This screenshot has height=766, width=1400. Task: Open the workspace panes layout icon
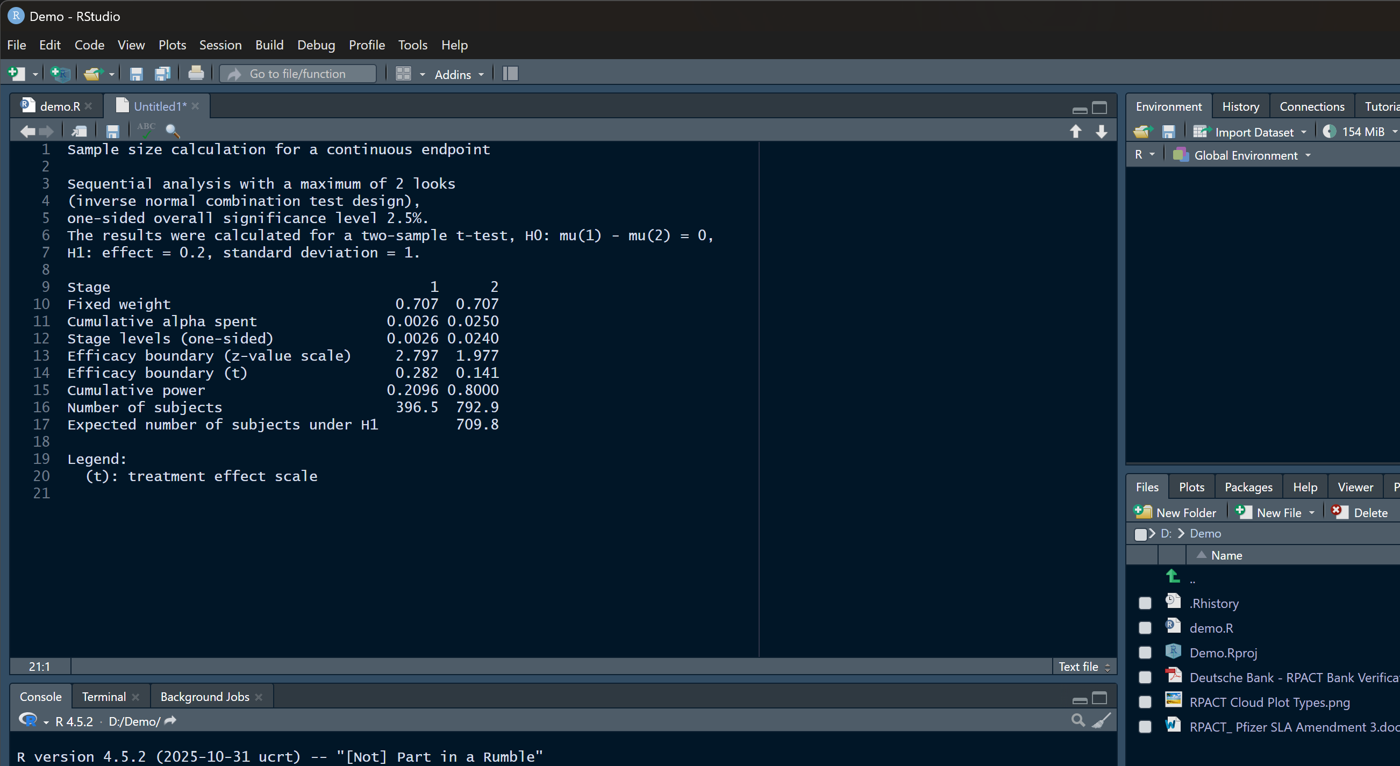click(x=403, y=73)
